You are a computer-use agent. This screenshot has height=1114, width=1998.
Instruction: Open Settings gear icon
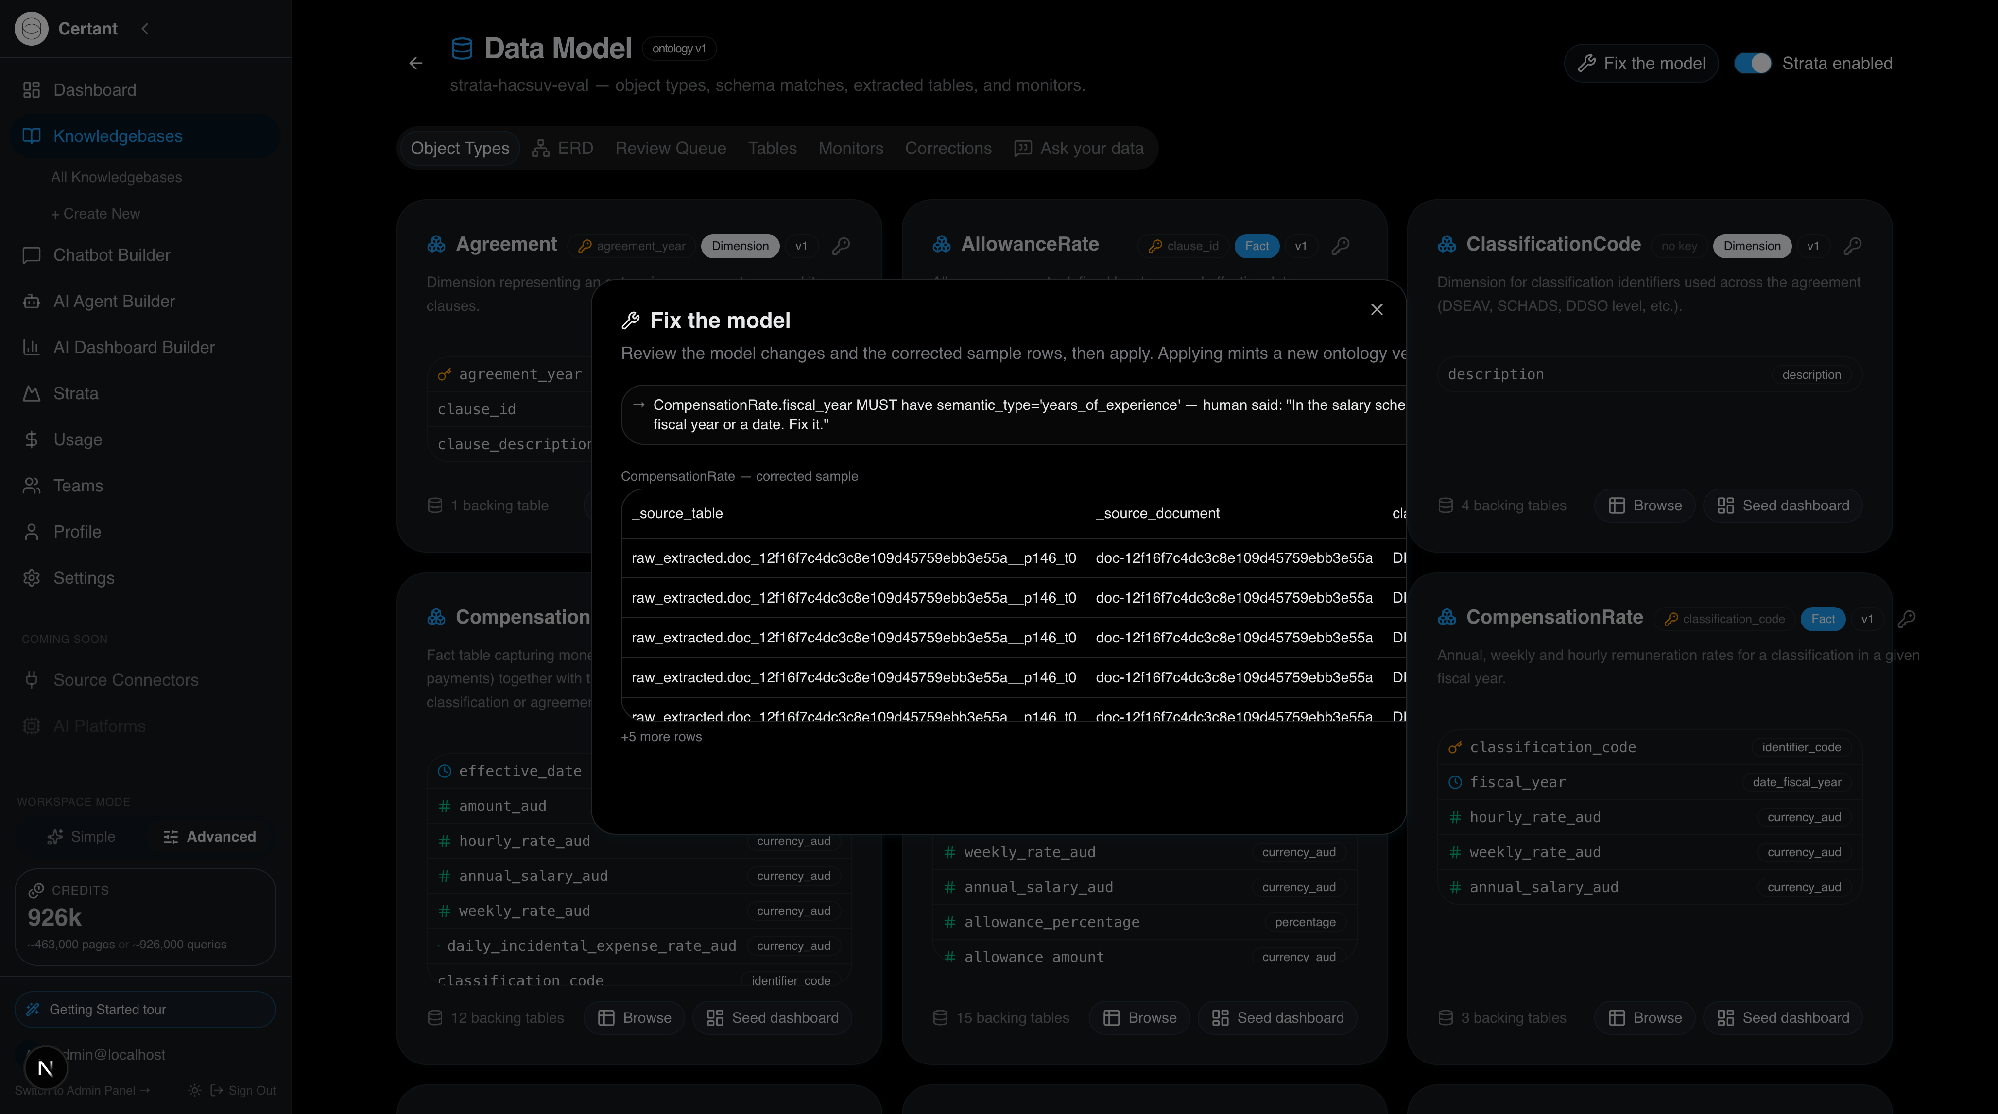pos(31,577)
